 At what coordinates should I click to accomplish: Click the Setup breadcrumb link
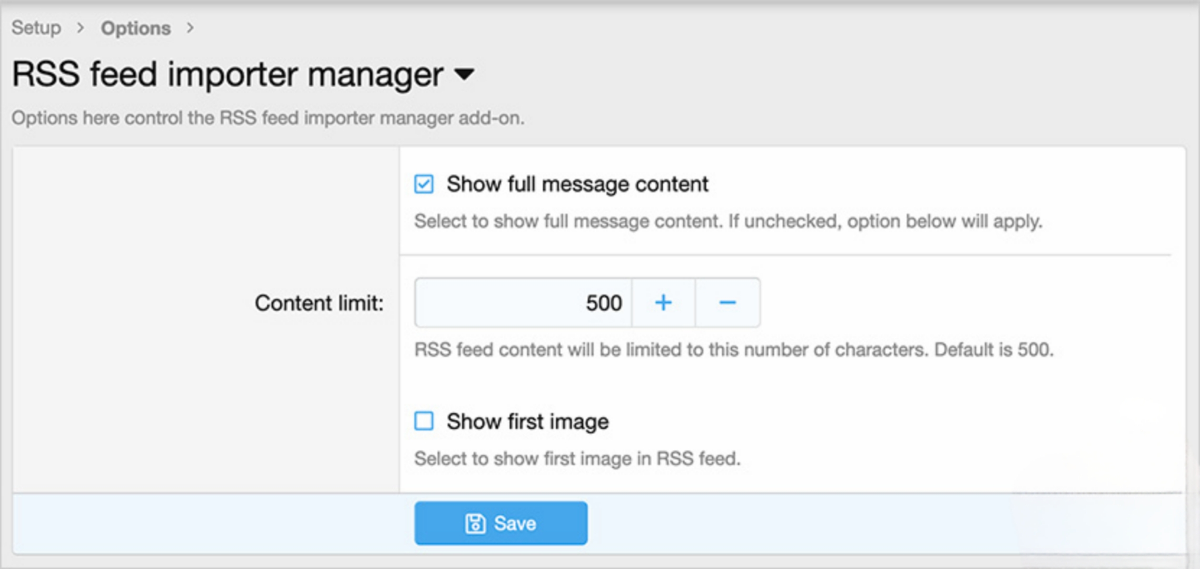[x=36, y=27]
